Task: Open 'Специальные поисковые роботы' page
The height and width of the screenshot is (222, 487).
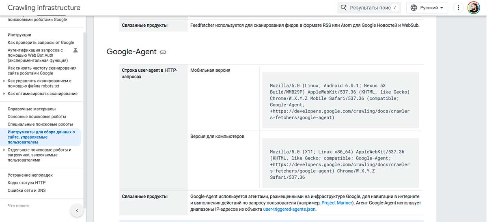Action: [40, 124]
